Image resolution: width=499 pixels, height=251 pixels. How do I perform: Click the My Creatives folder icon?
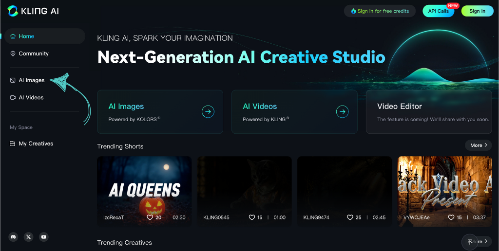[x=12, y=143]
